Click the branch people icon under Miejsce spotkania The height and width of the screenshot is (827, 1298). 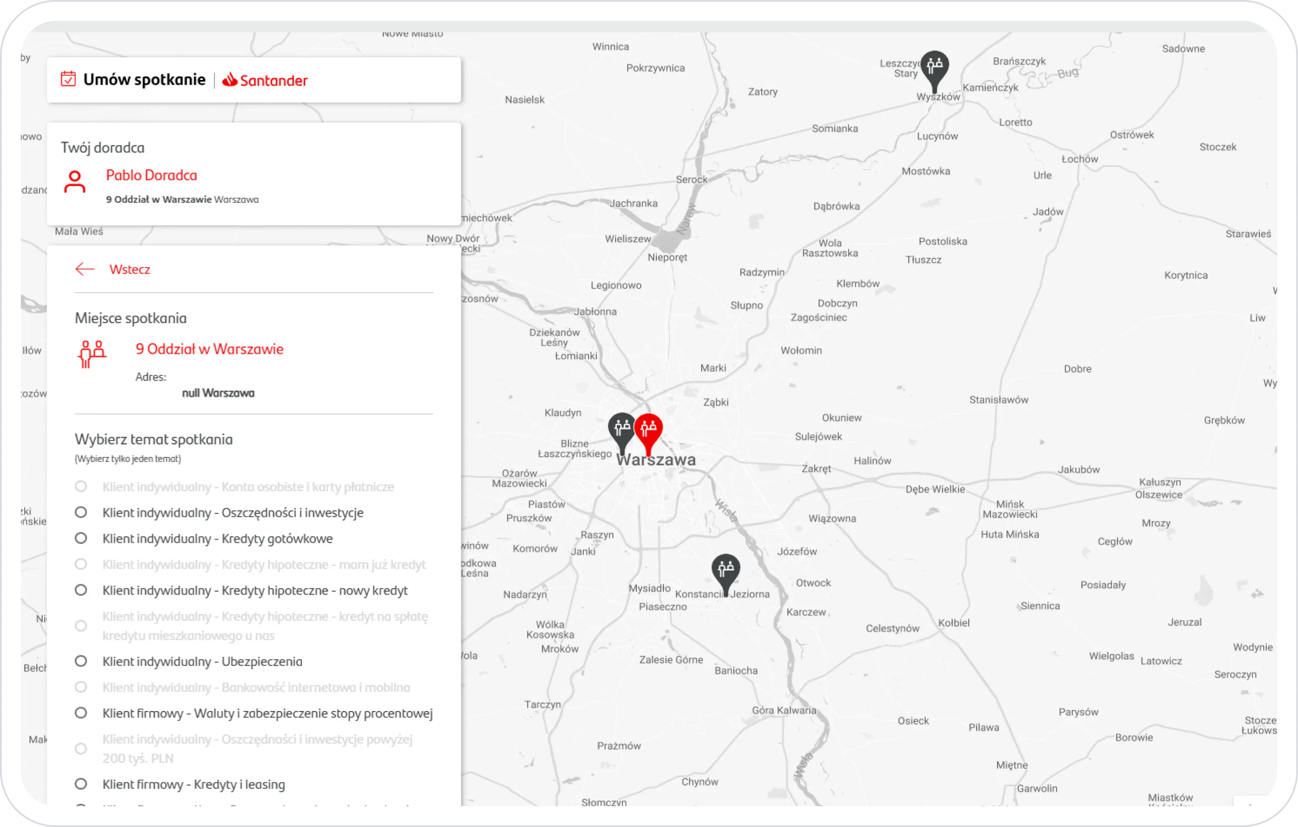coord(92,354)
